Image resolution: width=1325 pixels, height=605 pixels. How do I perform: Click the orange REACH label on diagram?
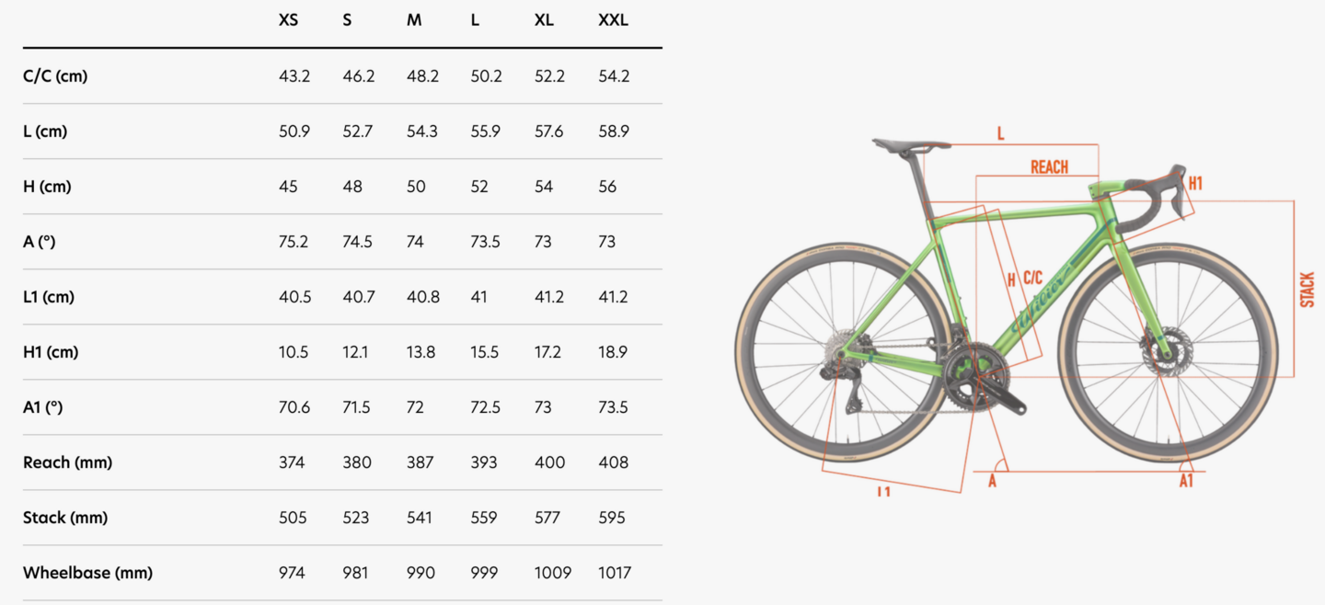click(x=1049, y=166)
